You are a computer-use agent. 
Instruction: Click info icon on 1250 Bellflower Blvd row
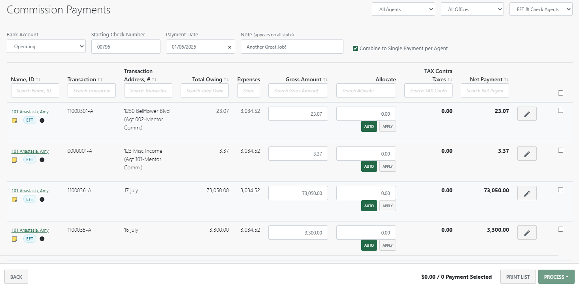(x=42, y=120)
